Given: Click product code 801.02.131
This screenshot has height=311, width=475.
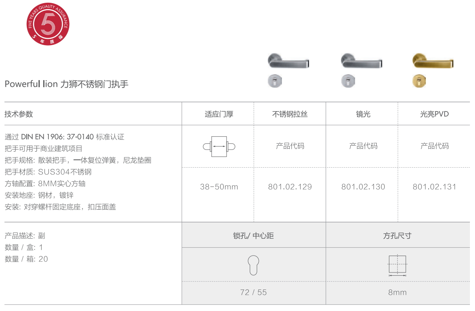Looking at the screenshot, I should (x=434, y=187).
